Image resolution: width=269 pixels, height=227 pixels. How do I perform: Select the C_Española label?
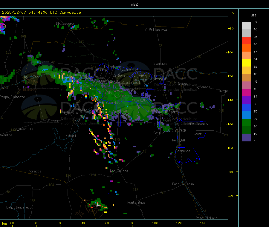(x=129, y=69)
